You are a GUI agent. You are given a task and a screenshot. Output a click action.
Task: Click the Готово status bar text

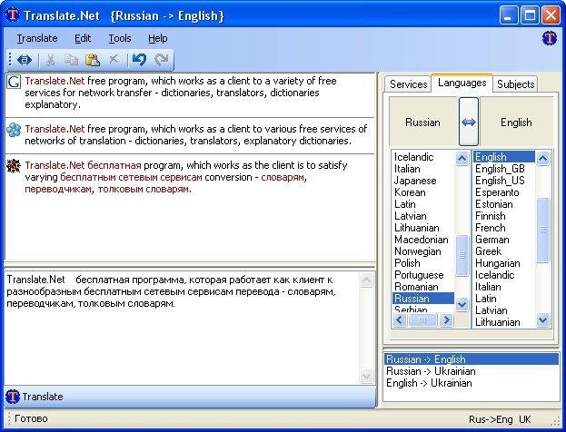pos(31,418)
